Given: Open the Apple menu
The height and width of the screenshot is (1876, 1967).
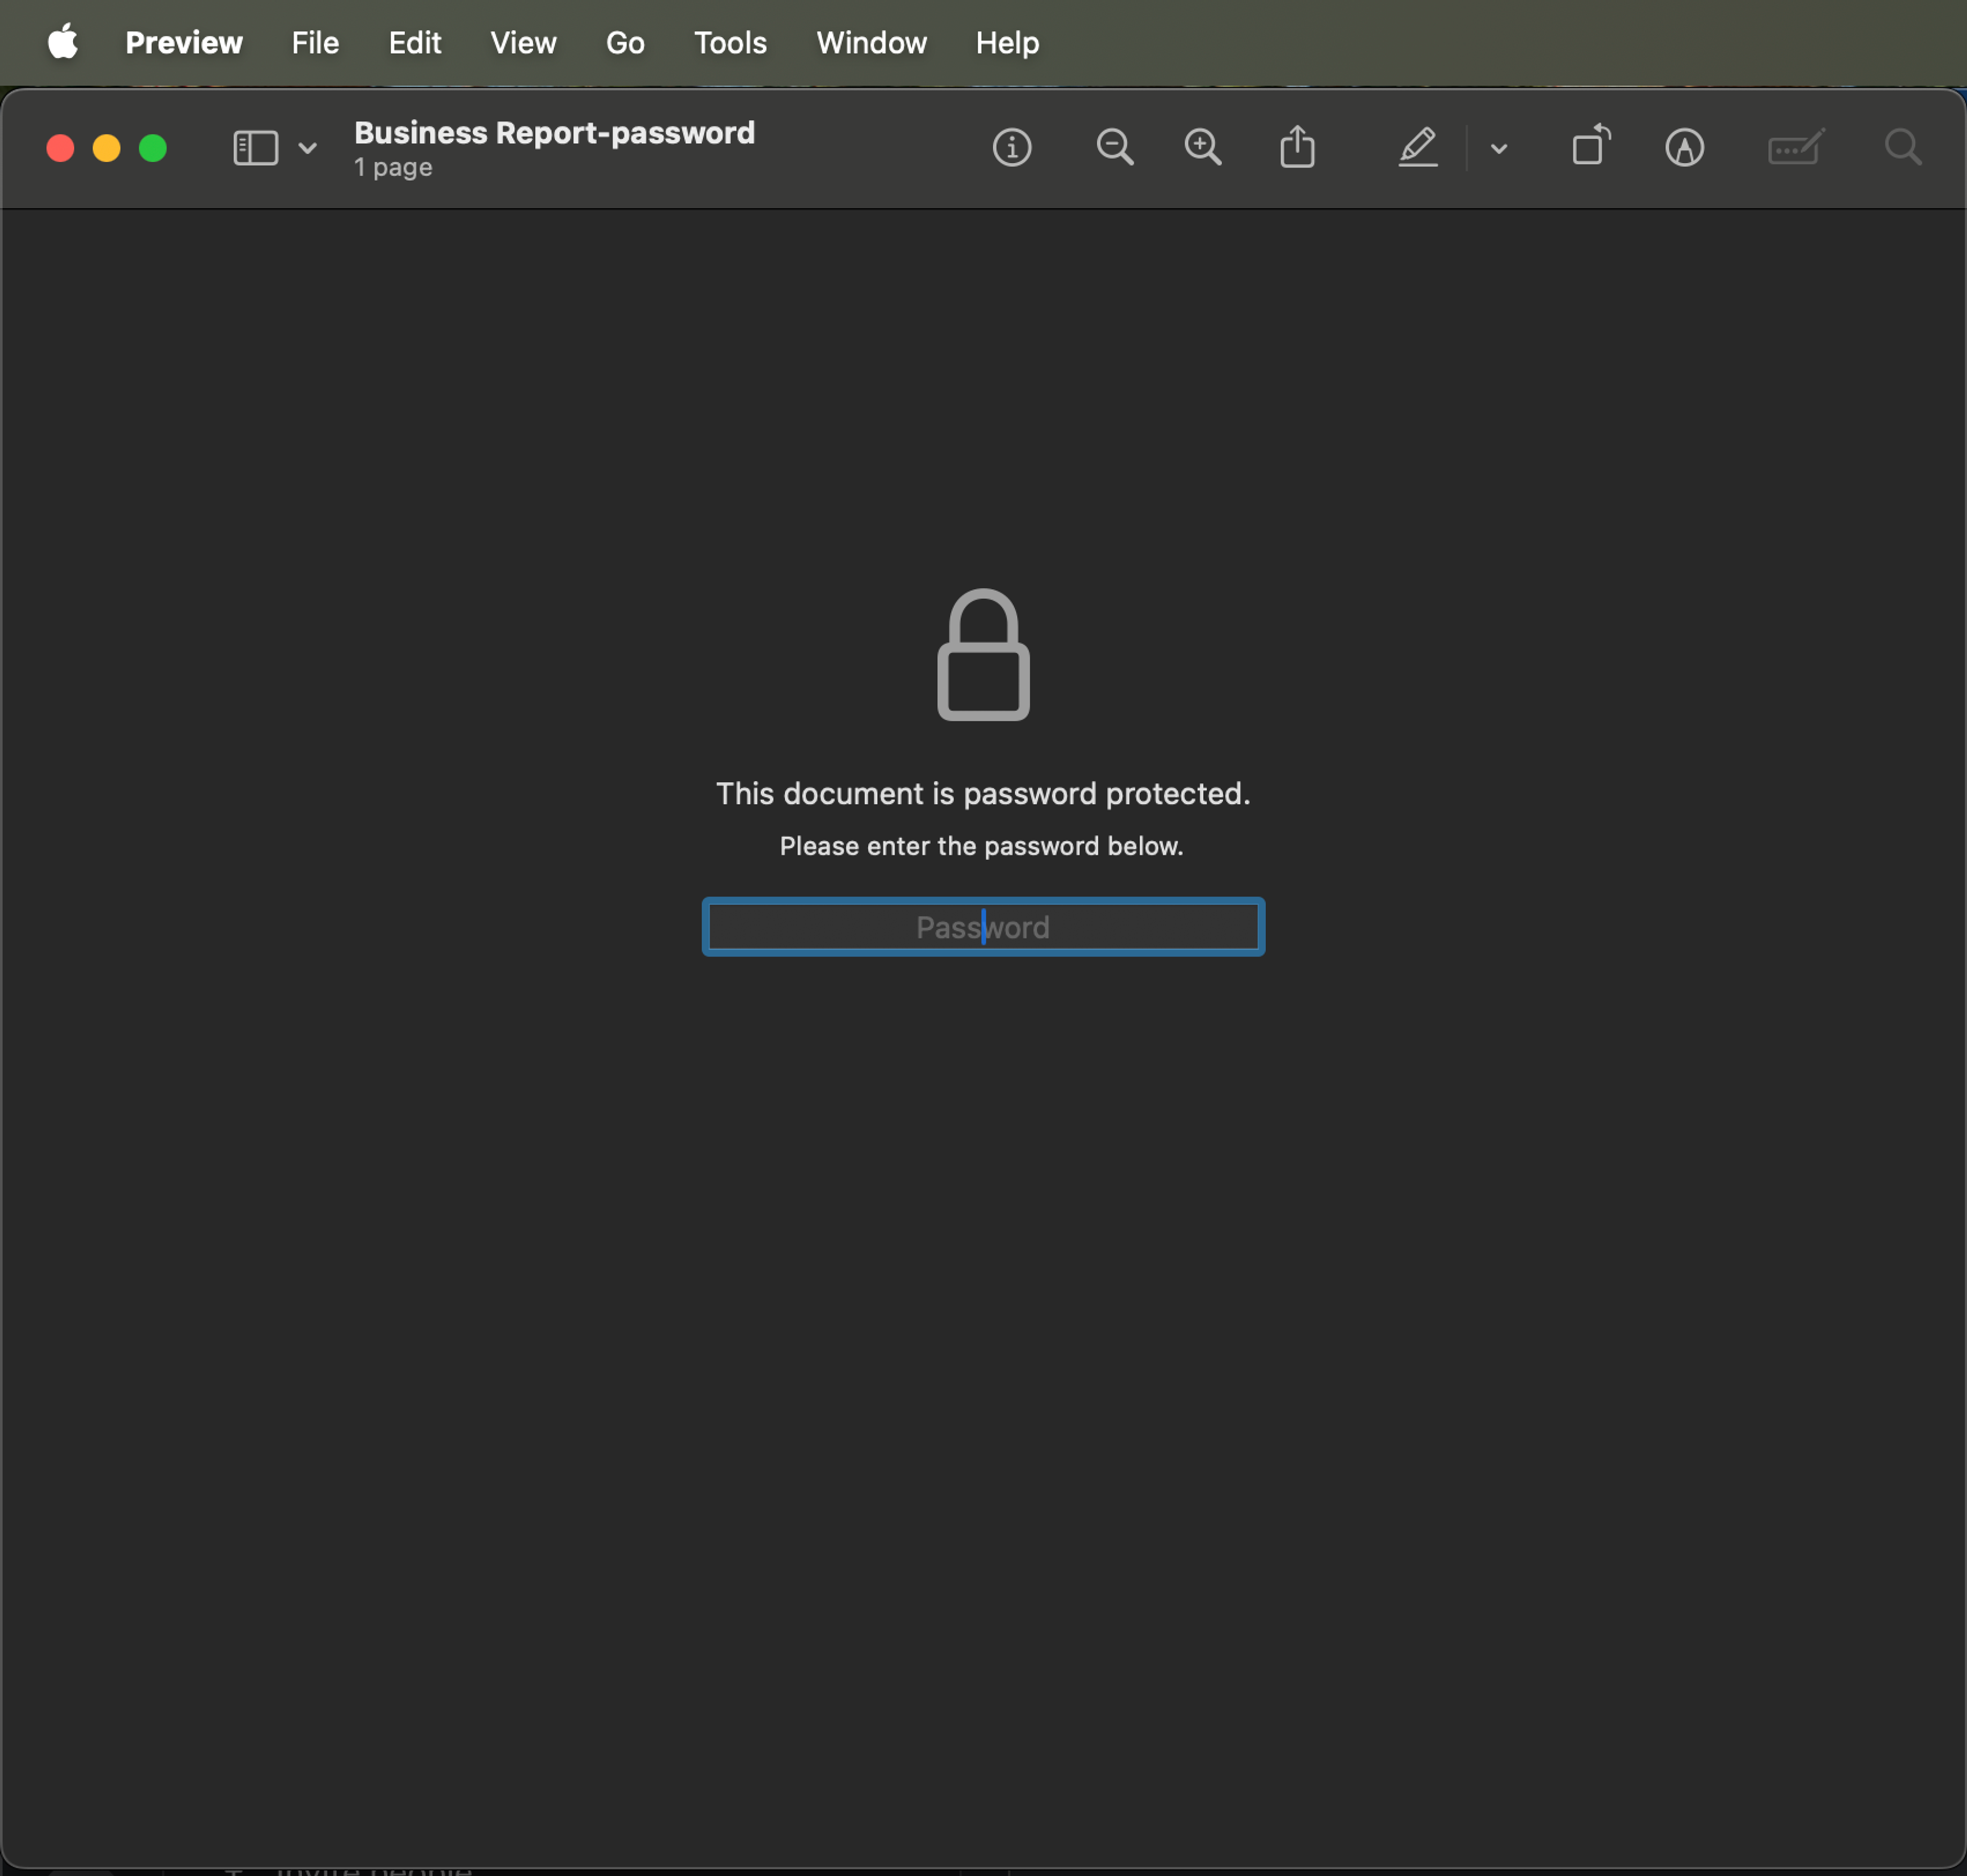Looking at the screenshot, I should point(63,42).
